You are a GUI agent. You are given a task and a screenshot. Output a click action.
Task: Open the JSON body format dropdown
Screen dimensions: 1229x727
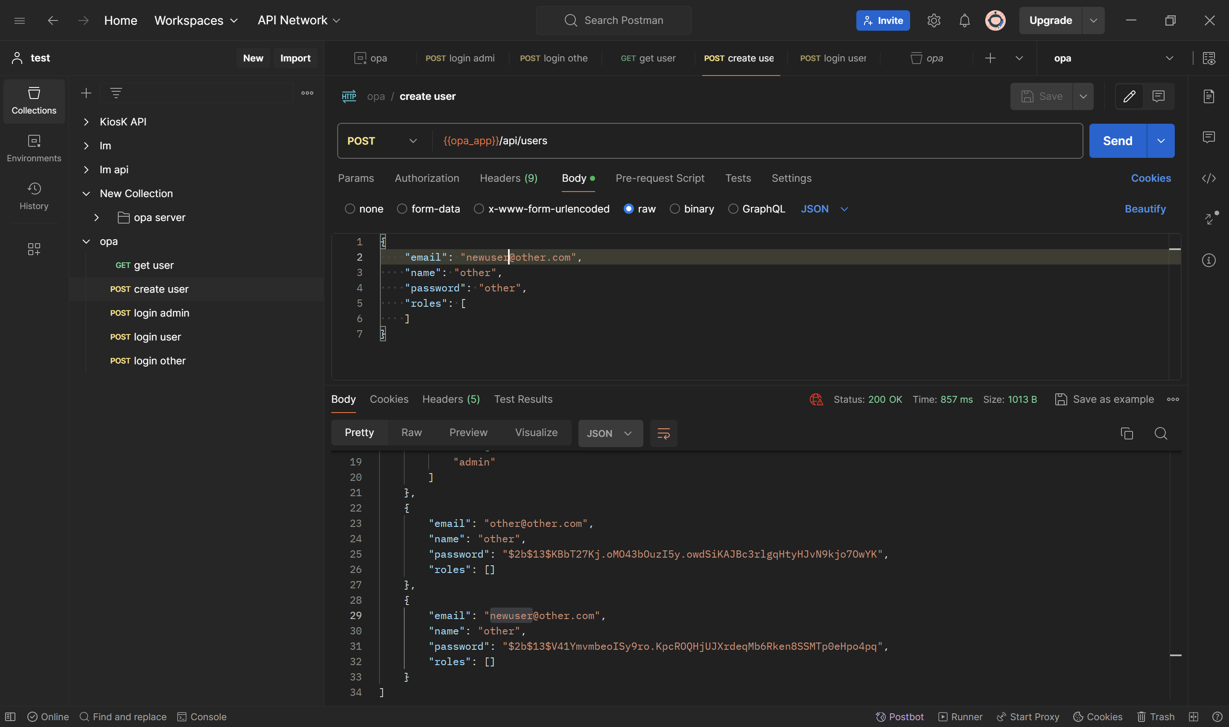pos(824,209)
